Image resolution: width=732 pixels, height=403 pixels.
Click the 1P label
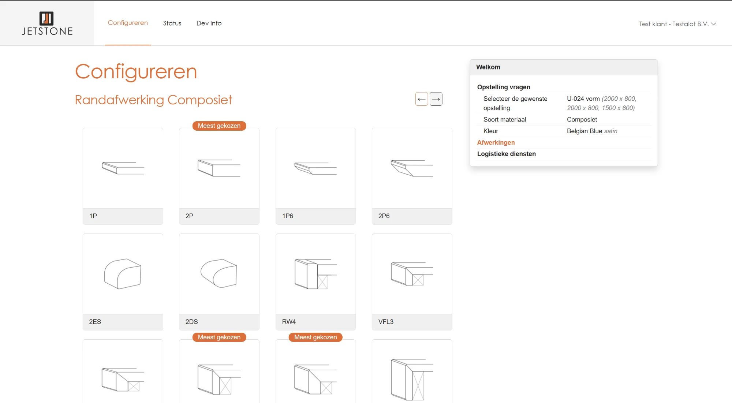point(93,216)
